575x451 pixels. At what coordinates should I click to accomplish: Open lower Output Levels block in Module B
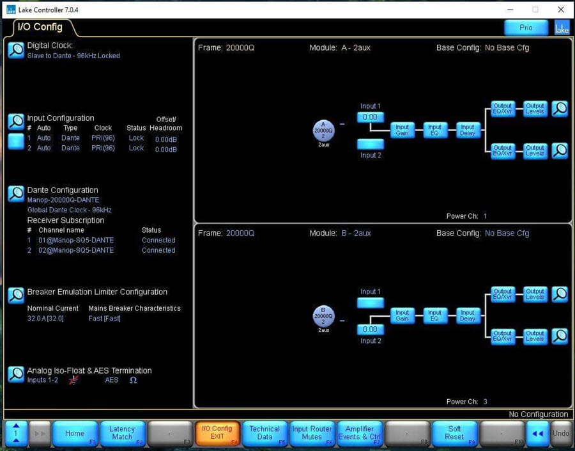pyautogui.click(x=535, y=336)
